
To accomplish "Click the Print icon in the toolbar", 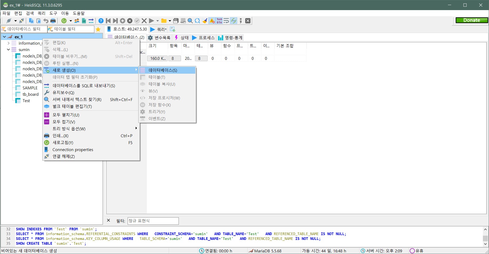I will tap(53, 21).
